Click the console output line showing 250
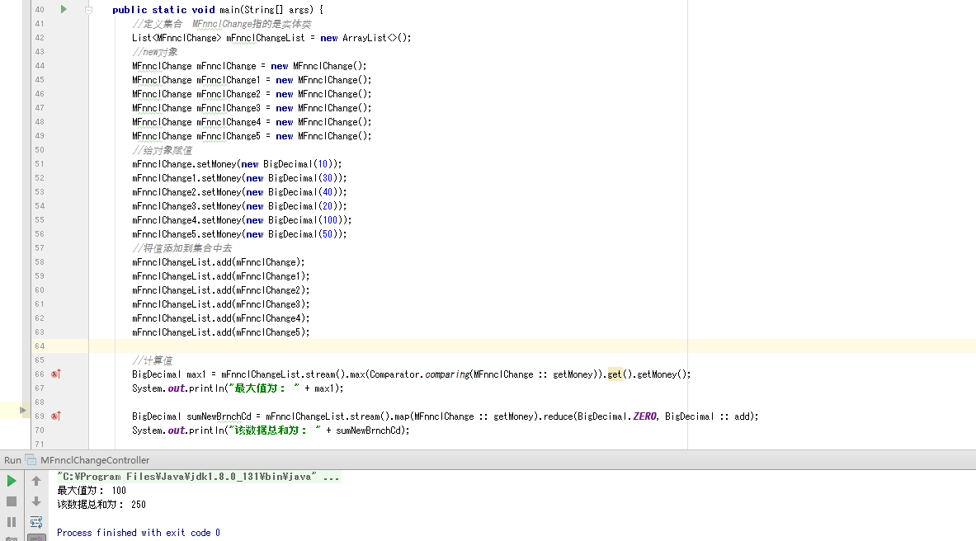The width and height of the screenshot is (976, 541). coord(101,505)
